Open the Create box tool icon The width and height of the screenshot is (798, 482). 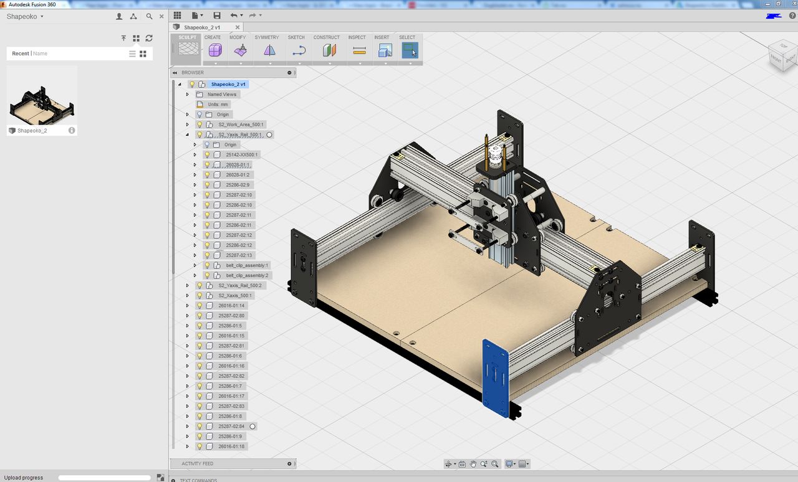pos(215,50)
